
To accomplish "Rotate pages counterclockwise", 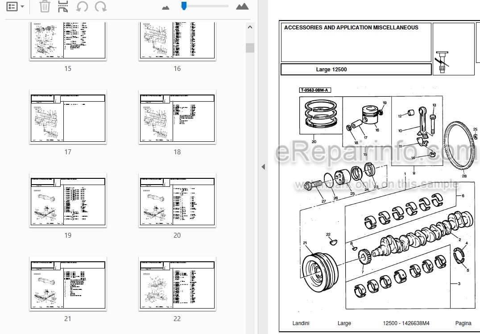I will [x=82, y=6].
